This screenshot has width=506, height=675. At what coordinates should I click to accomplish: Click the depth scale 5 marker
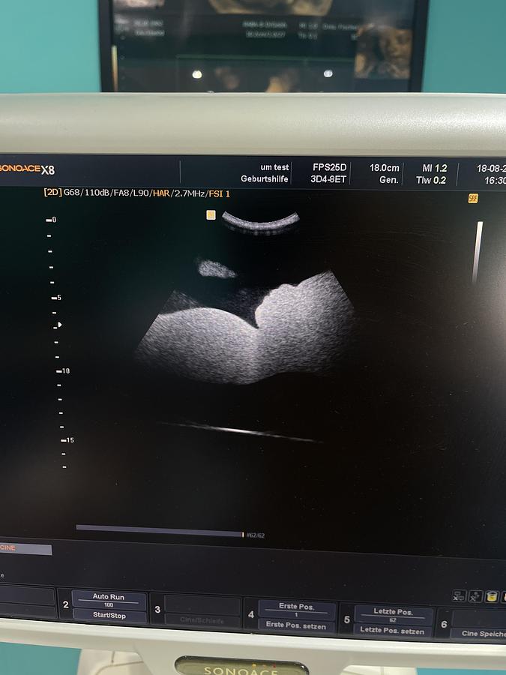click(x=56, y=298)
